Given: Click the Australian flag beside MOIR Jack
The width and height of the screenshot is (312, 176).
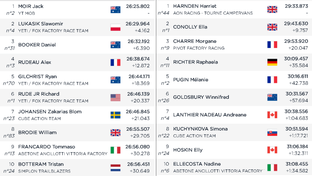Looking at the screenshot, I should [115, 9].
